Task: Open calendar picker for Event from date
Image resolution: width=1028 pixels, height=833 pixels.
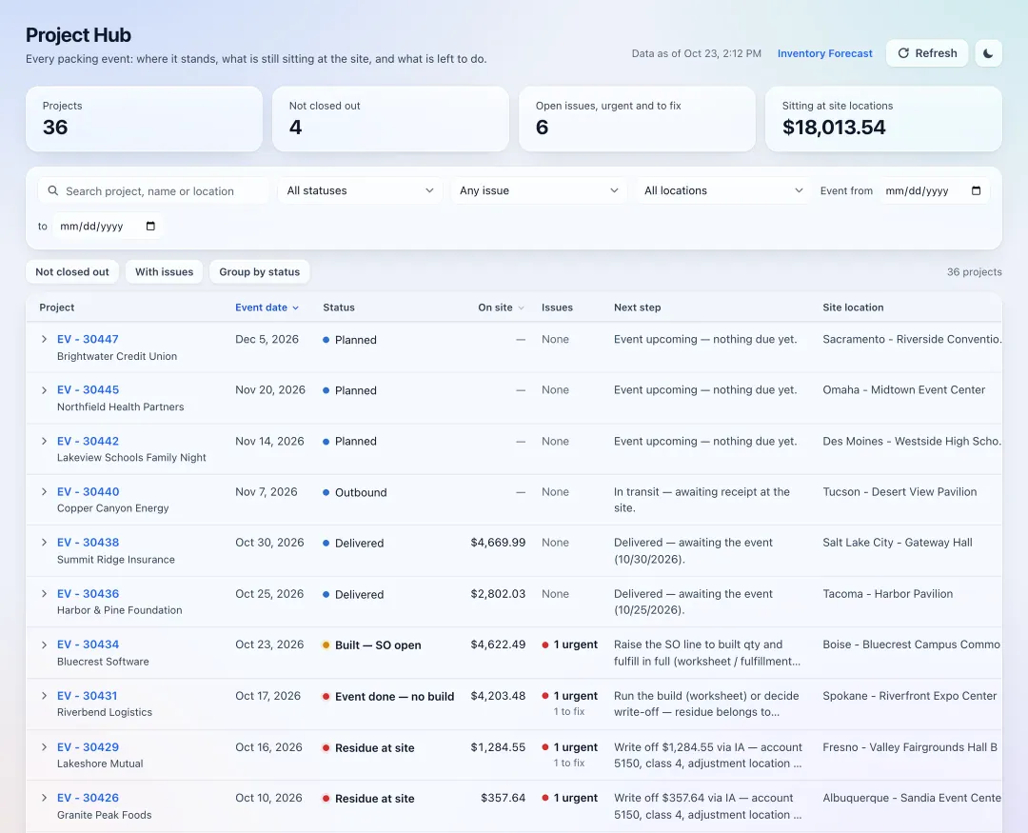Action: click(x=976, y=190)
